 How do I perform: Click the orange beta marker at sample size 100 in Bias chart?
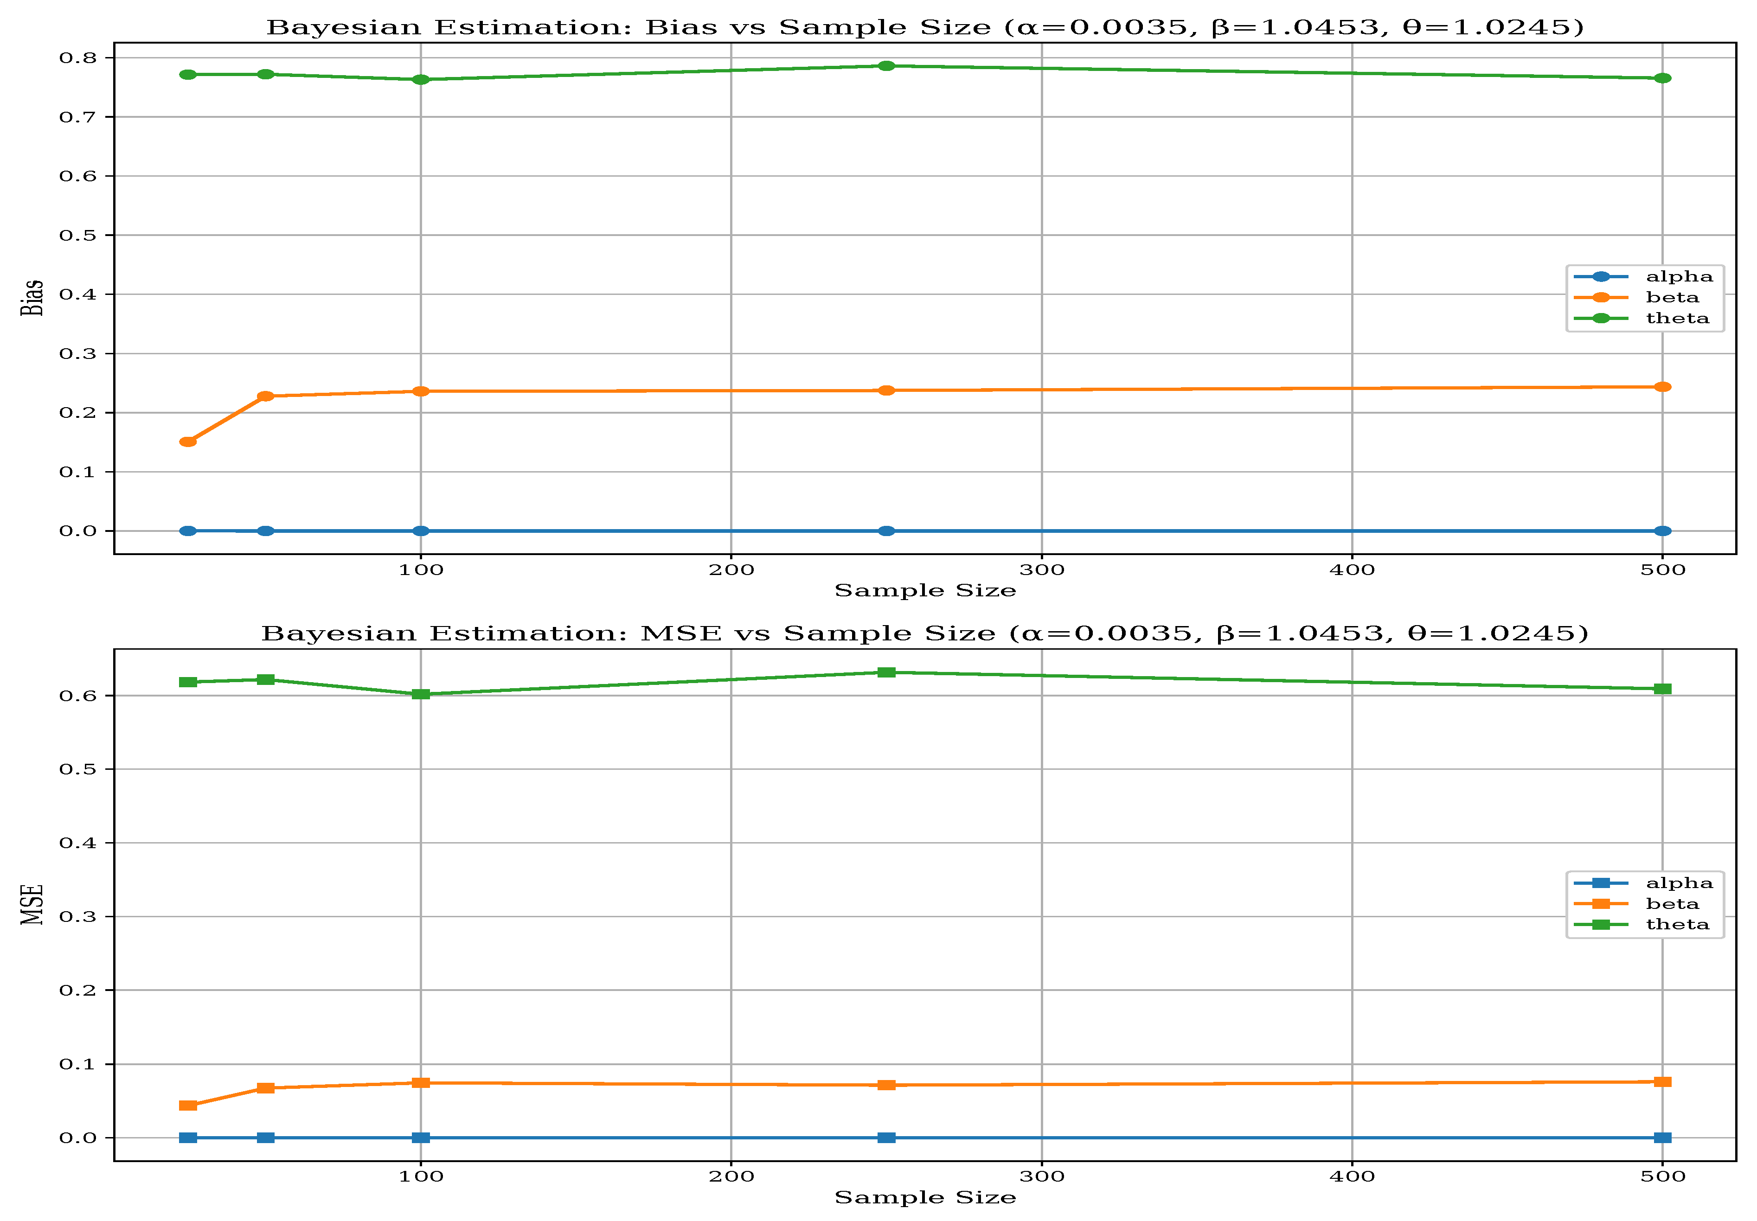pos(420,392)
